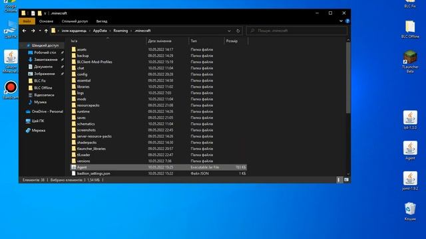The height and width of the screenshot is (239, 426).
Task: Open Документи in the sidebar
Action: point(43,66)
